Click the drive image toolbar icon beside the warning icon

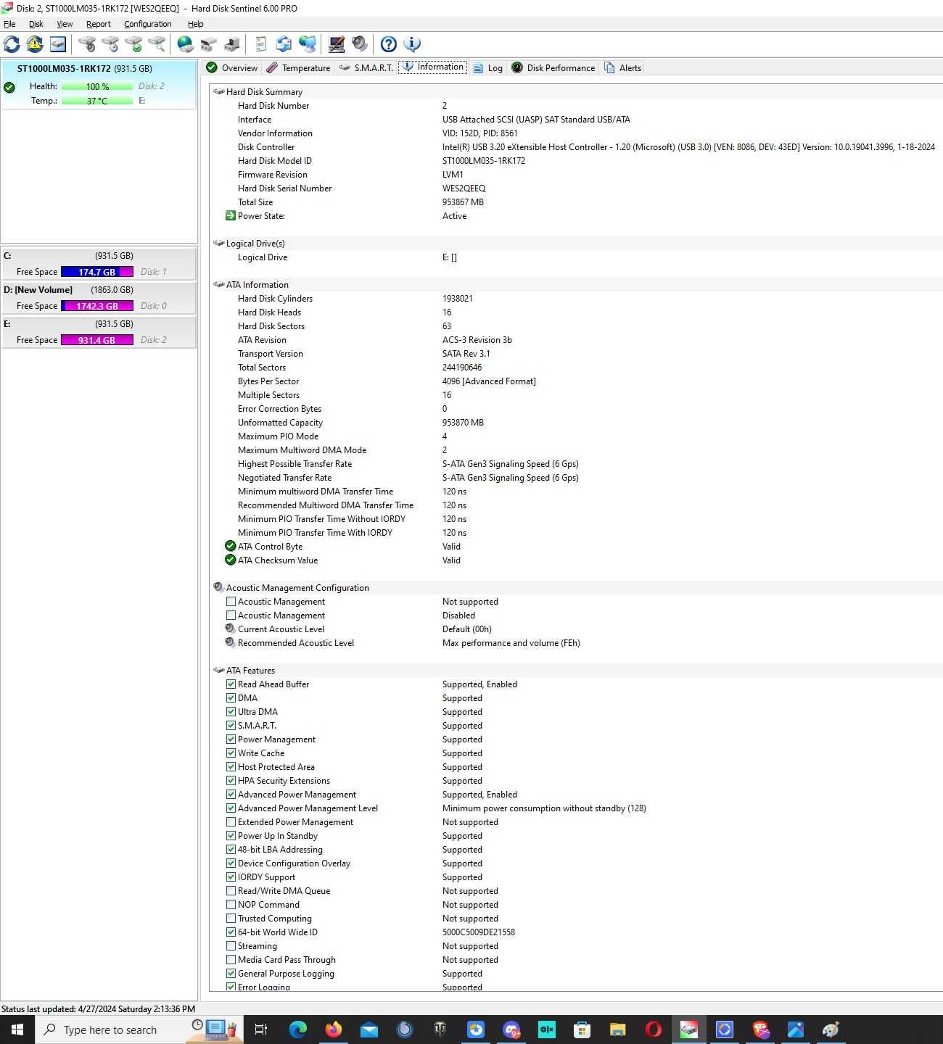58,44
